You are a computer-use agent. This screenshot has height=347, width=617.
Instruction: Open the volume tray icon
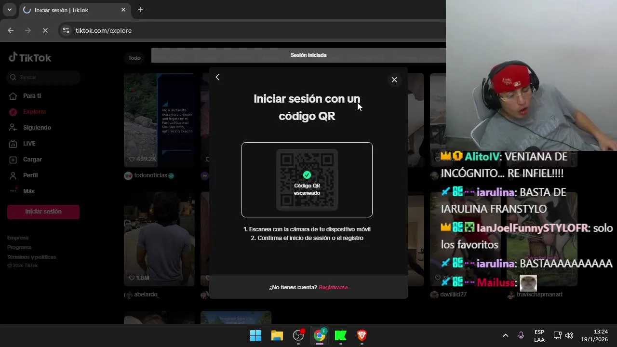click(569, 335)
